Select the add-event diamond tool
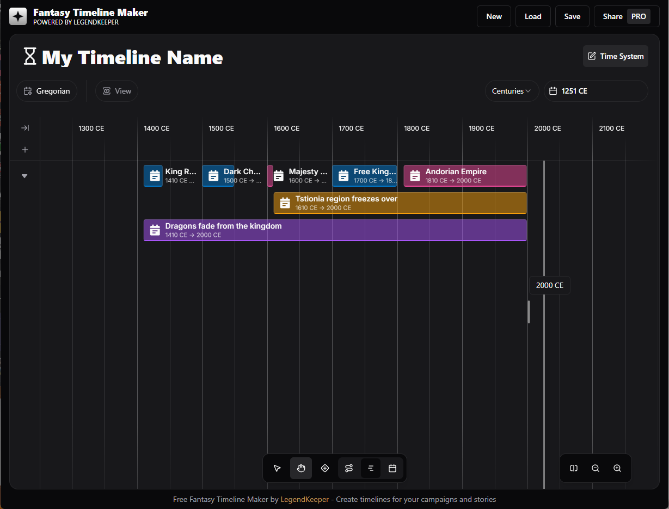Image resolution: width=669 pixels, height=509 pixels. click(325, 468)
